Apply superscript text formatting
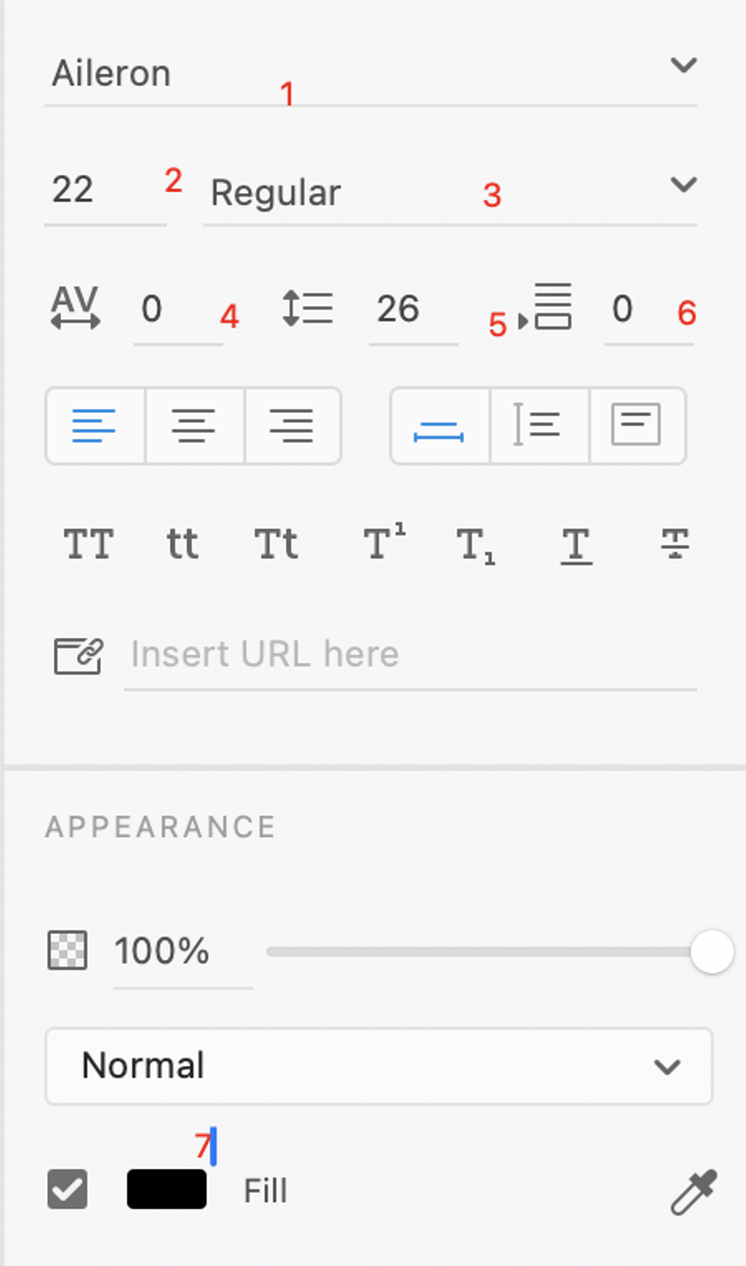Viewport: 746px width, 1266px height. 384,543
